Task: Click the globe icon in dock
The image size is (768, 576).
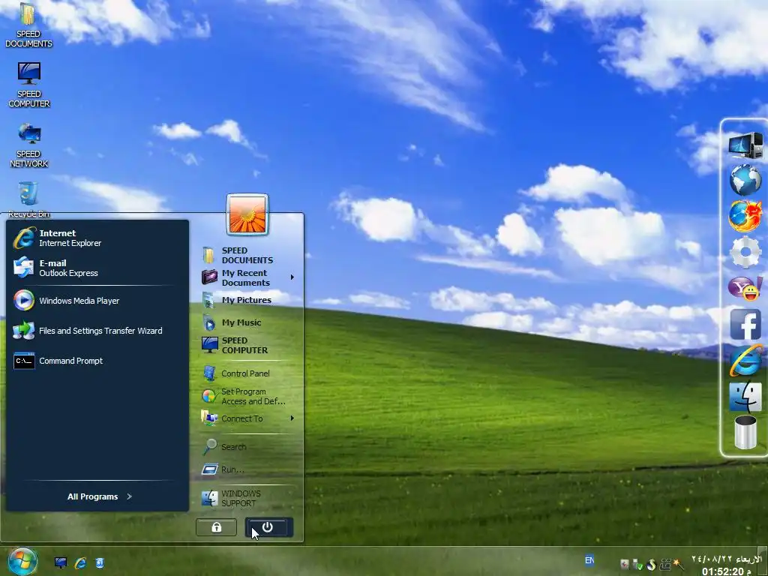Action: pyautogui.click(x=745, y=180)
